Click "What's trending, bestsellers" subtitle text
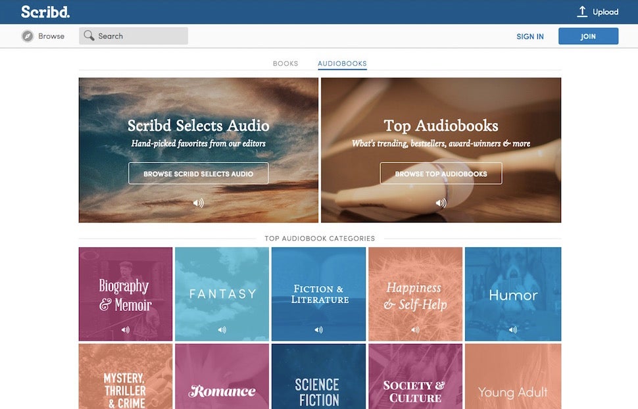The width and height of the screenshot is (638, 409). [x=441, y=143]
